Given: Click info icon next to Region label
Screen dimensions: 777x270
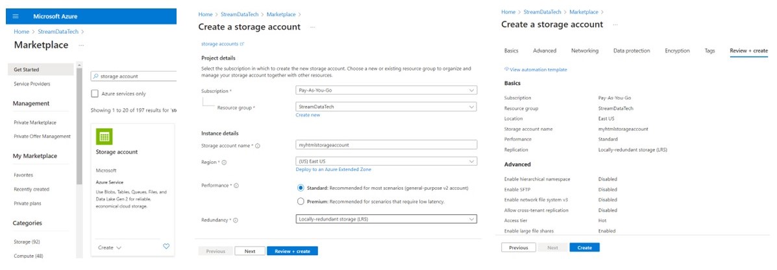Looking at the screenshot, I should [224, 163].
